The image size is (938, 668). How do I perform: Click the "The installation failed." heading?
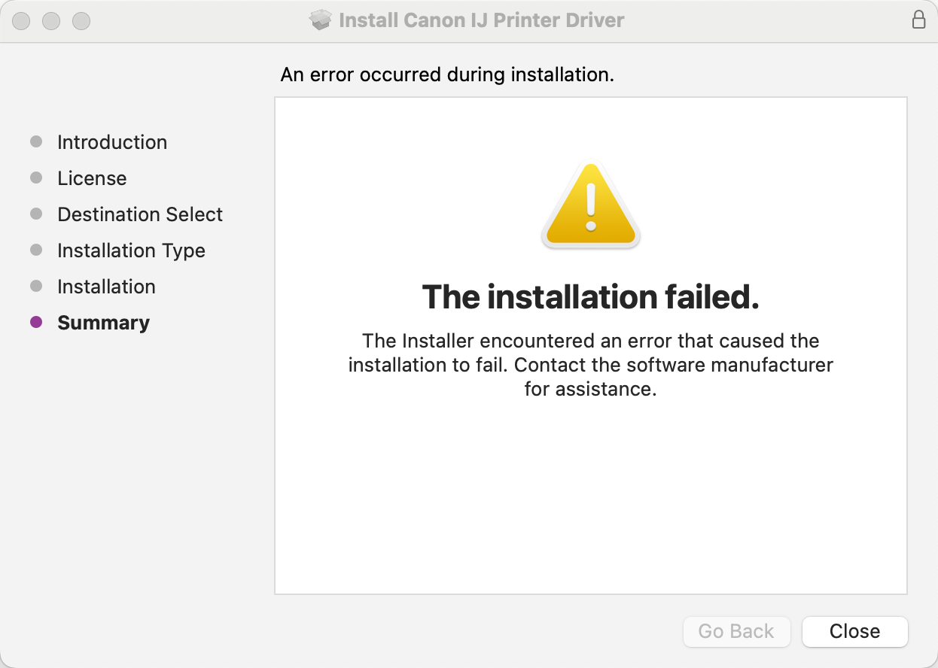point(591,297)
